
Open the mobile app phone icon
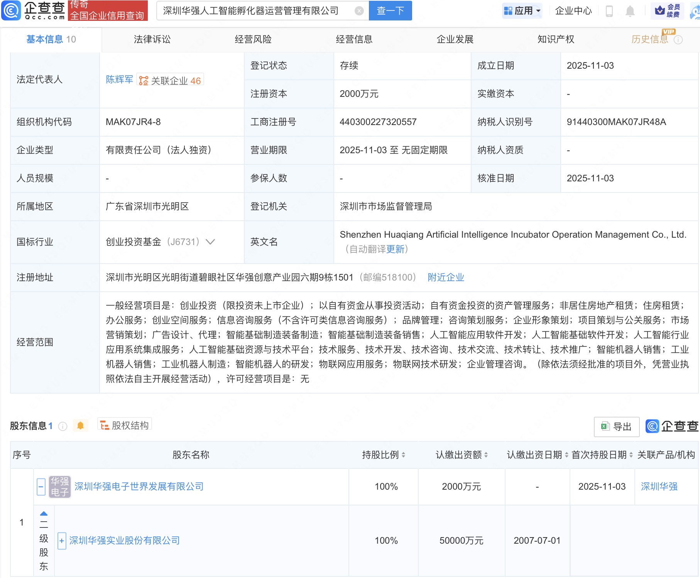point(609,11)
